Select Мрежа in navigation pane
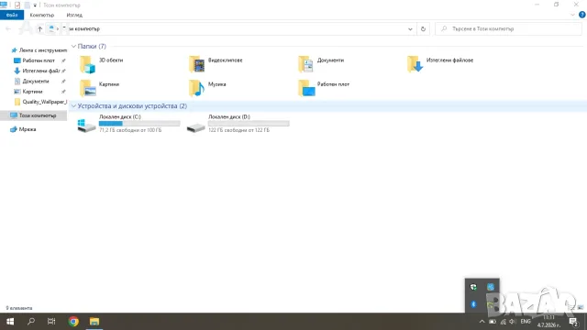The height and width of the screenshot is (330, 587). point(23,129)
